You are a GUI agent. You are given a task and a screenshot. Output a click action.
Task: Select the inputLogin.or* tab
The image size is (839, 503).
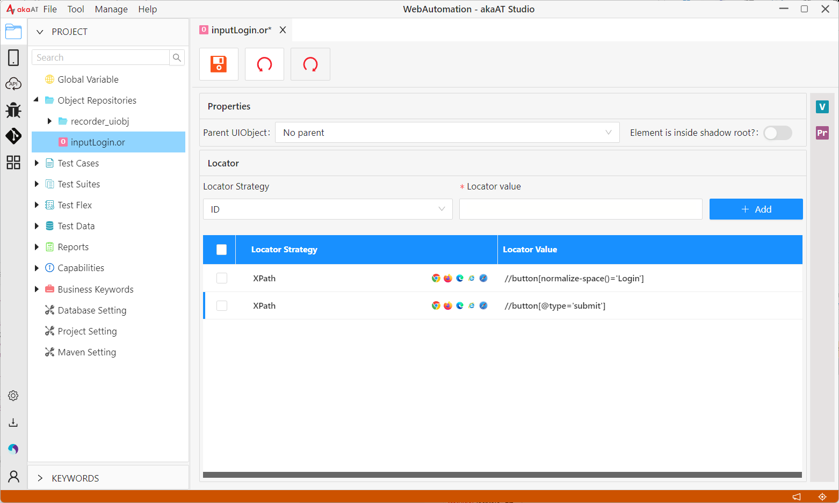click(x=241, y=30)
